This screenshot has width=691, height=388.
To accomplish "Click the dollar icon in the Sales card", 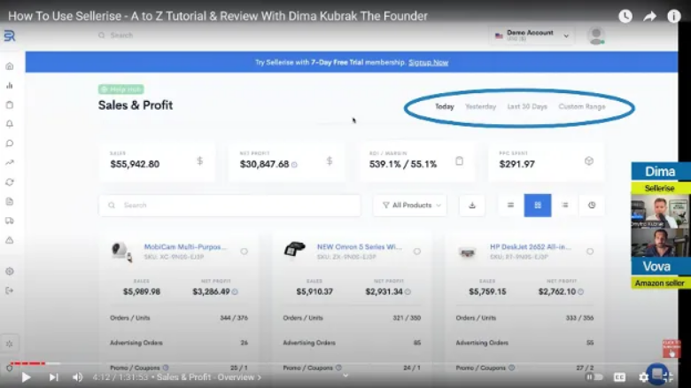I will click(200, 161).
